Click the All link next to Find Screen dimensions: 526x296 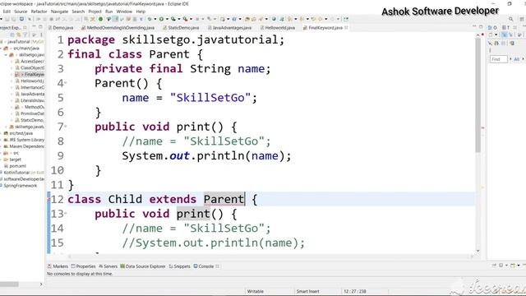[x=517, y=59]
